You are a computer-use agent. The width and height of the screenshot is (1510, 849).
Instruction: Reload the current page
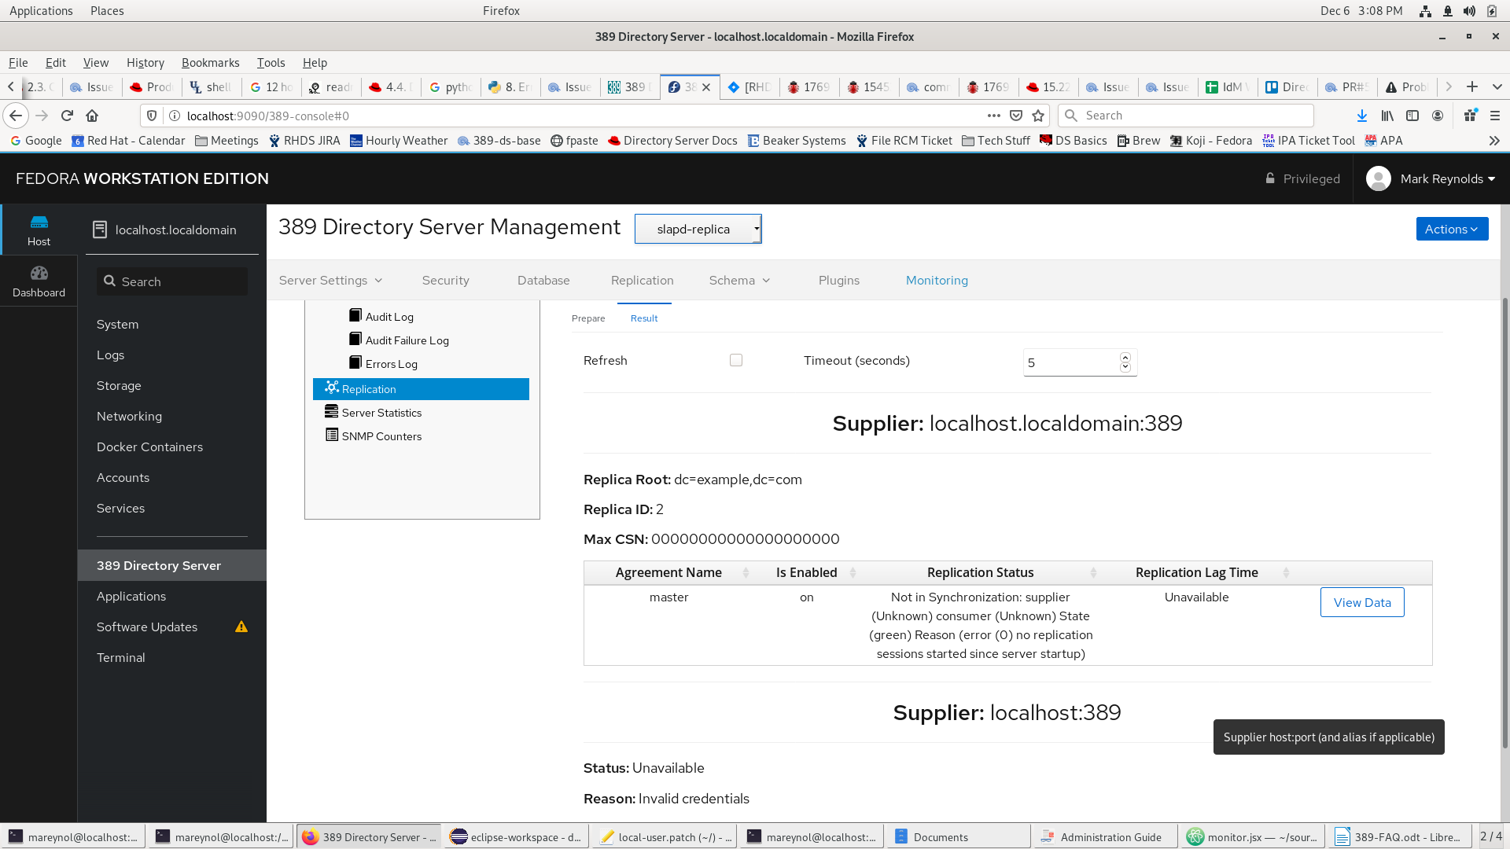tap(67, 116)
